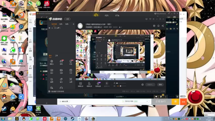215x121 pixels.
Task: Click the version badge beside 直播伴侣 logo
Action: tap(67, 19)
